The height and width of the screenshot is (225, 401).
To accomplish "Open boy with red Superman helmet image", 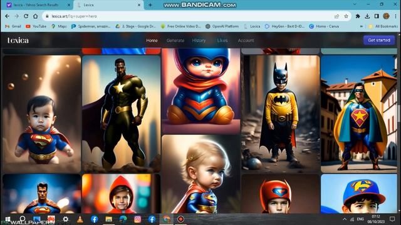I will (281, 194).
